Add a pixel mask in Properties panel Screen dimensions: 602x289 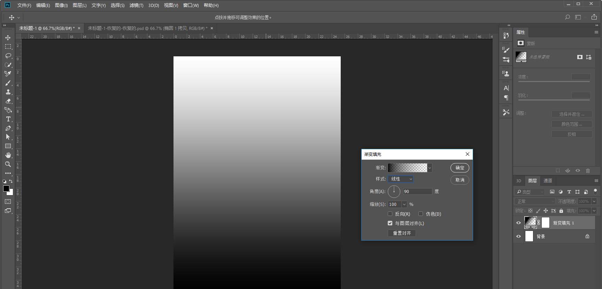[580, 57]
